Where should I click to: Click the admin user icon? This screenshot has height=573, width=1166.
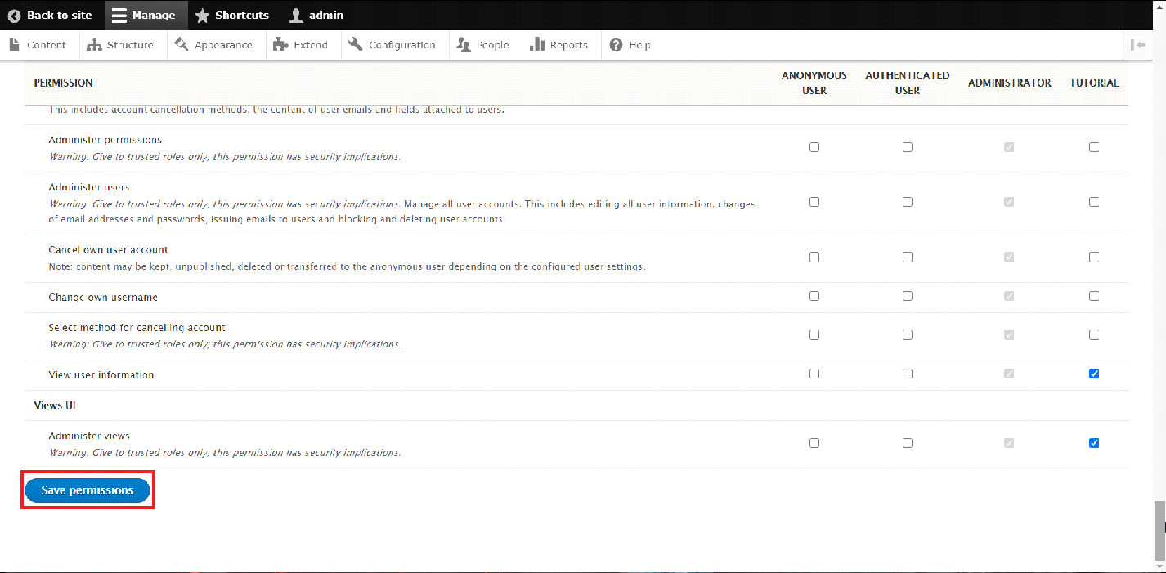296,16
